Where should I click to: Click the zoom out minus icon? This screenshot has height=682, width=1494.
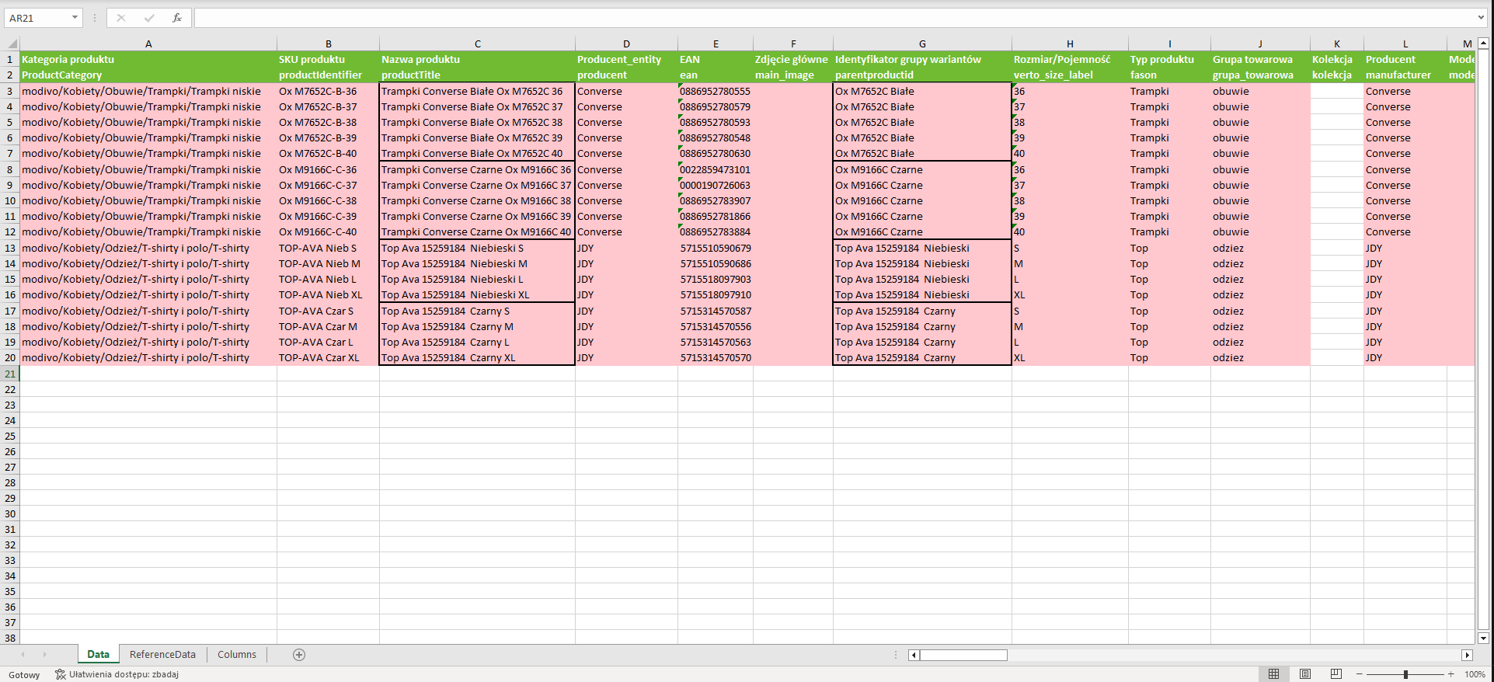(x=1360, y=674)
